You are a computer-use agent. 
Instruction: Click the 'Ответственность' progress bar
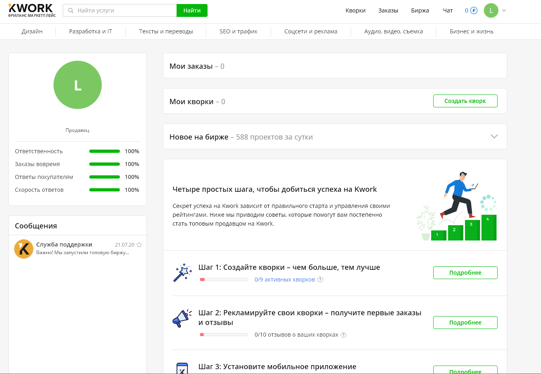(105, 151)
